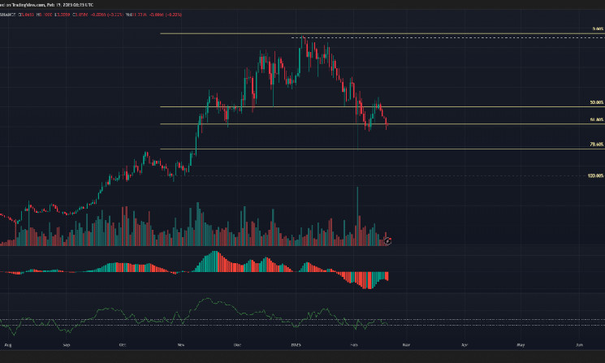Image resolution: width=605 pixels, height=363 pixels.
Task: Click the TradingView.com timestamp header text
Action: (x=46, y=5)
